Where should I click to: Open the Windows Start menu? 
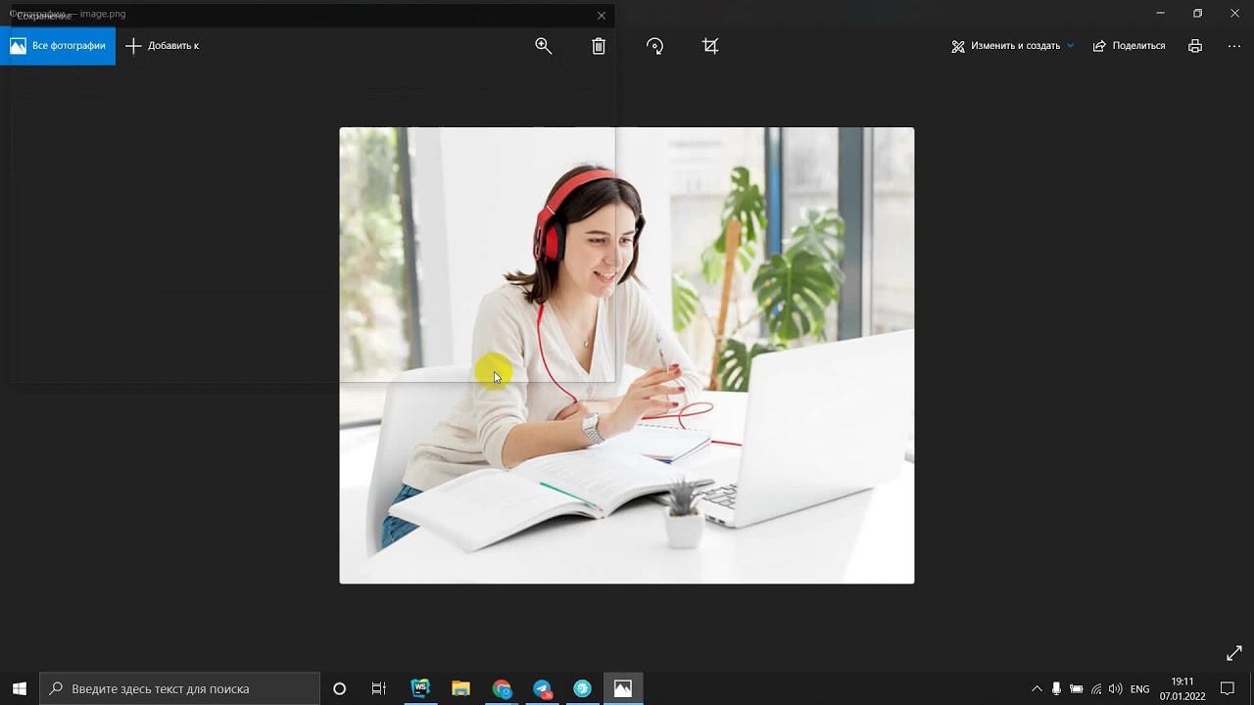20,688
